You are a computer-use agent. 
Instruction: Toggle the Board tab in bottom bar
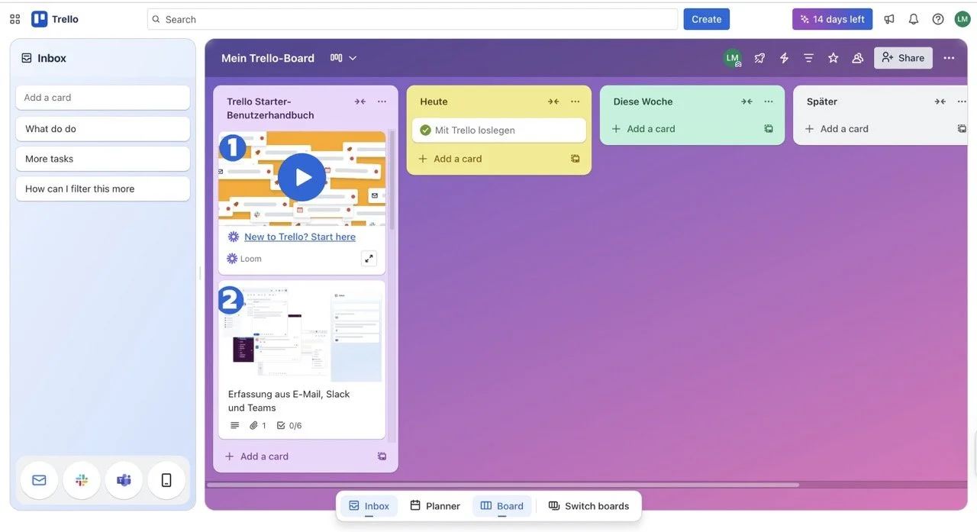click(x=501, y=506)
